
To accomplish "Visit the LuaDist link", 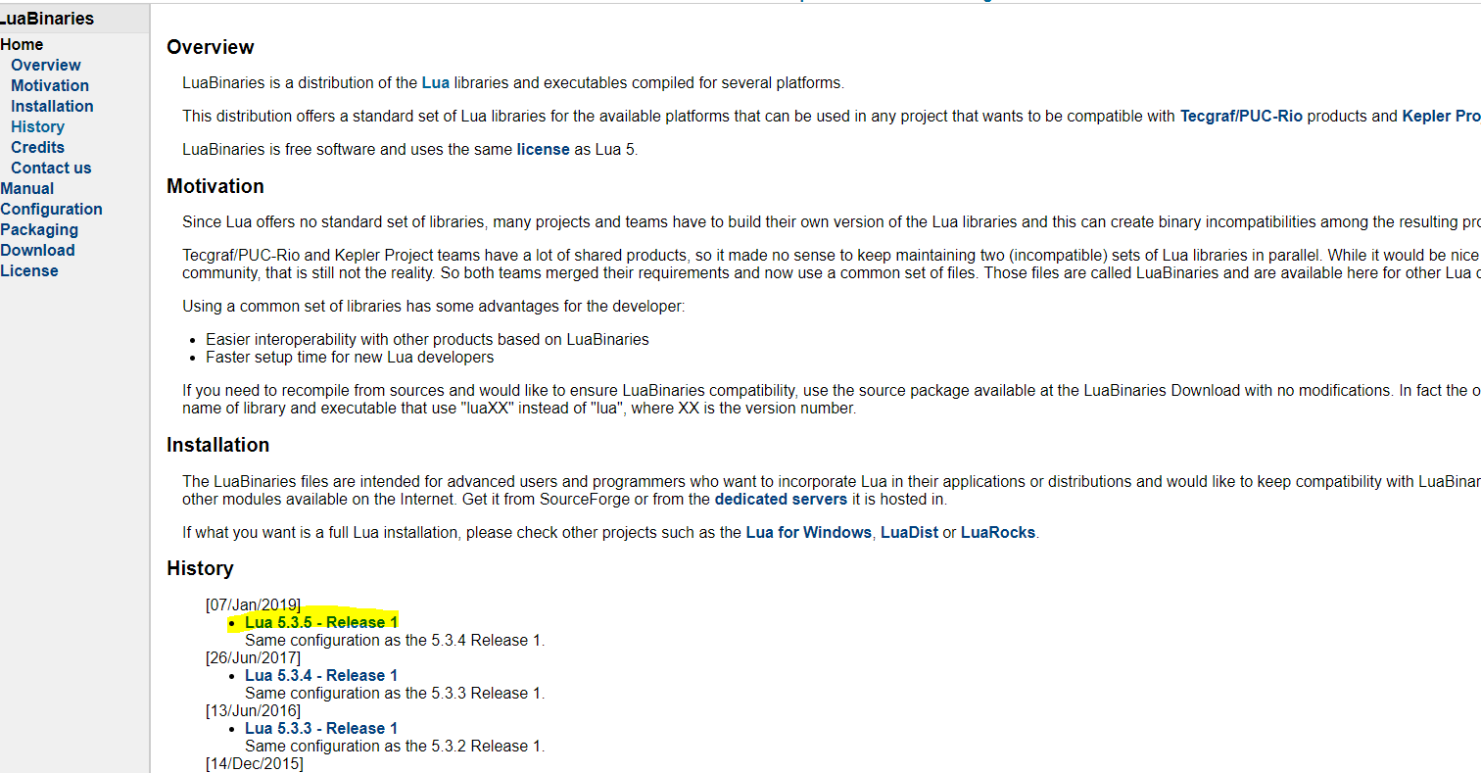I will (x=909, y=533).
